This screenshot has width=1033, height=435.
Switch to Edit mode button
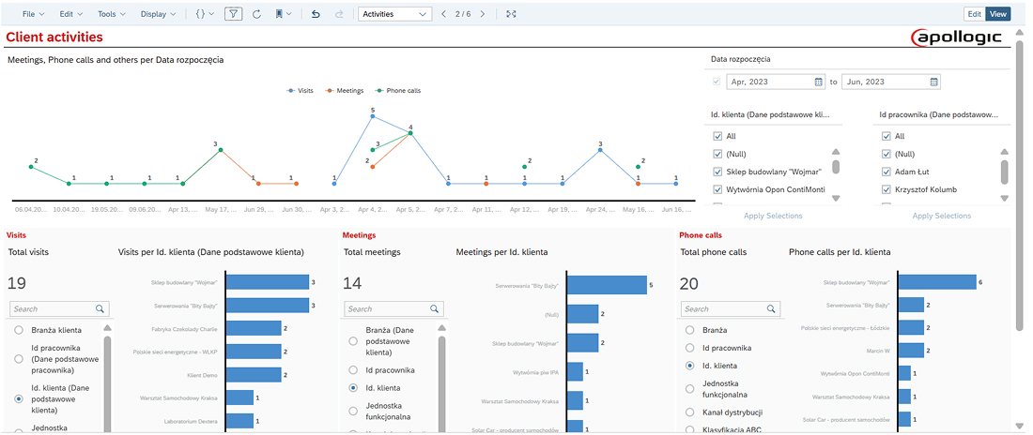975,14
